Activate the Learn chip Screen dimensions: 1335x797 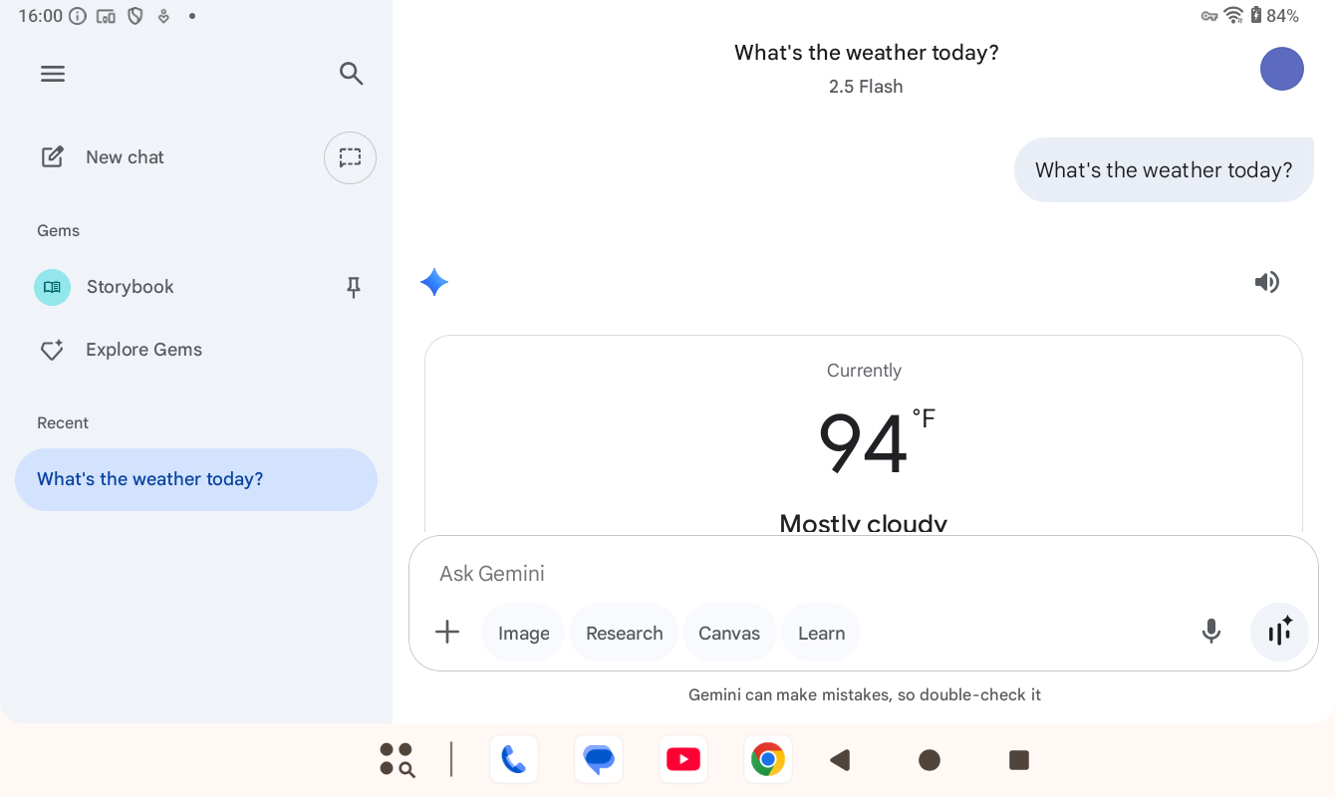821,633
